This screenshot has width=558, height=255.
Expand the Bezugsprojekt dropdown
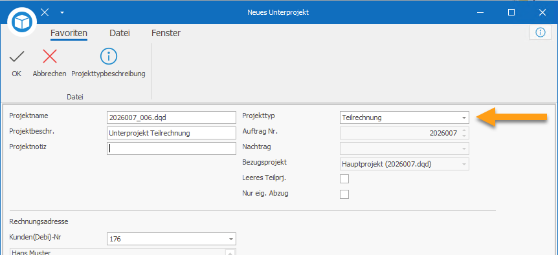click(x=463, y=164)
